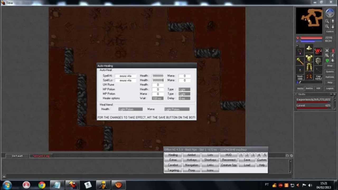
Task: Click the minimap compass rose
Action: point(330,13)
